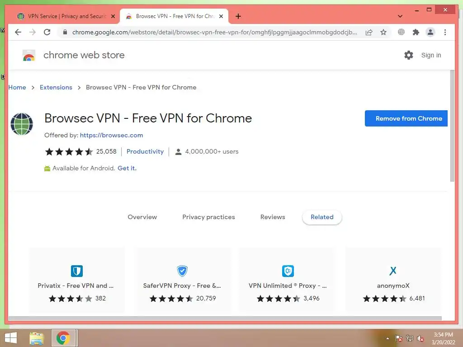Image resolution: width=463 pixels, height=347 pixels.
Task: Click Sign in link
Action: click(x=431, y=55)
